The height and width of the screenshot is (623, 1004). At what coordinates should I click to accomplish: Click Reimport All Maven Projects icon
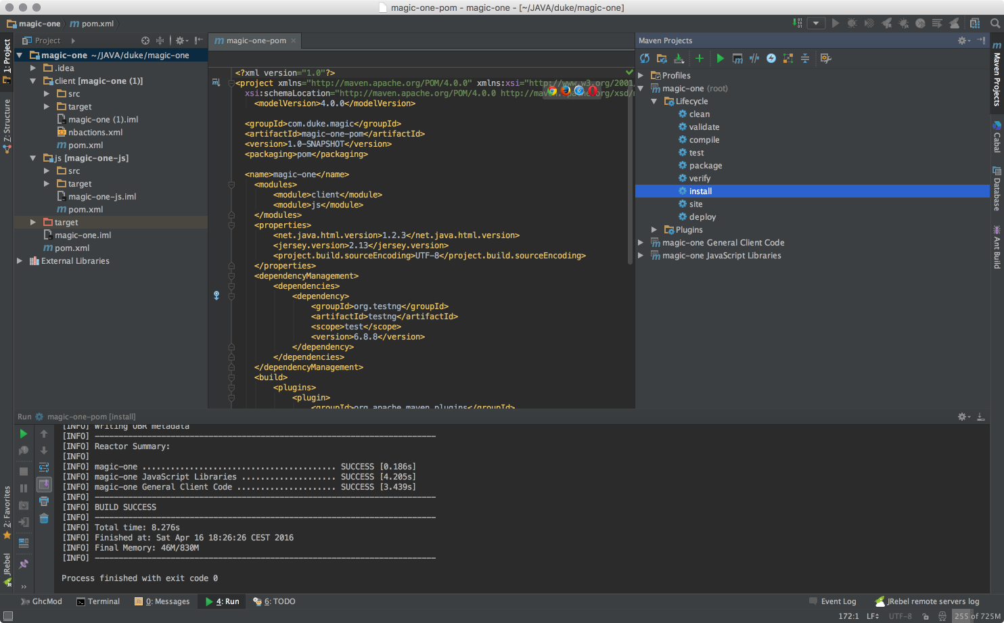tap(645, 59)
